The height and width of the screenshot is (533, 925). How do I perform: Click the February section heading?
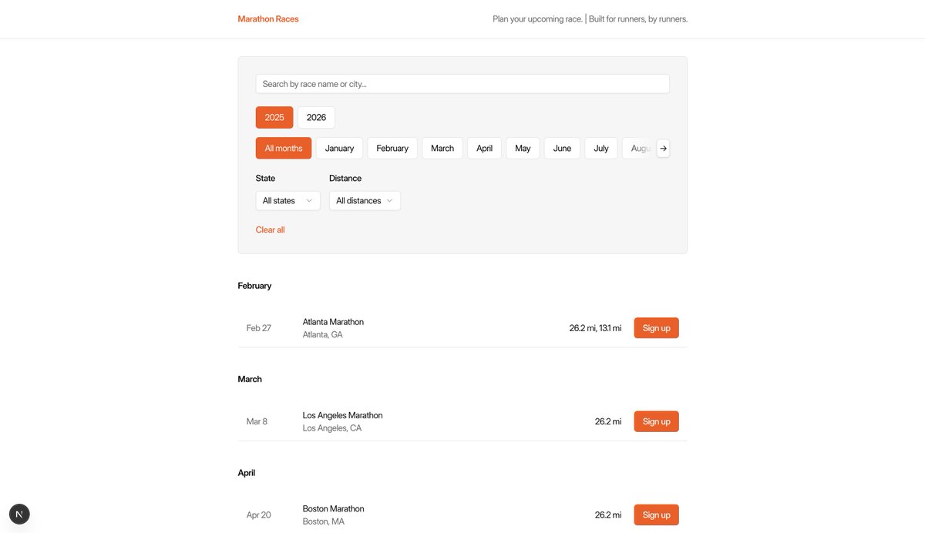click(254, 286)
